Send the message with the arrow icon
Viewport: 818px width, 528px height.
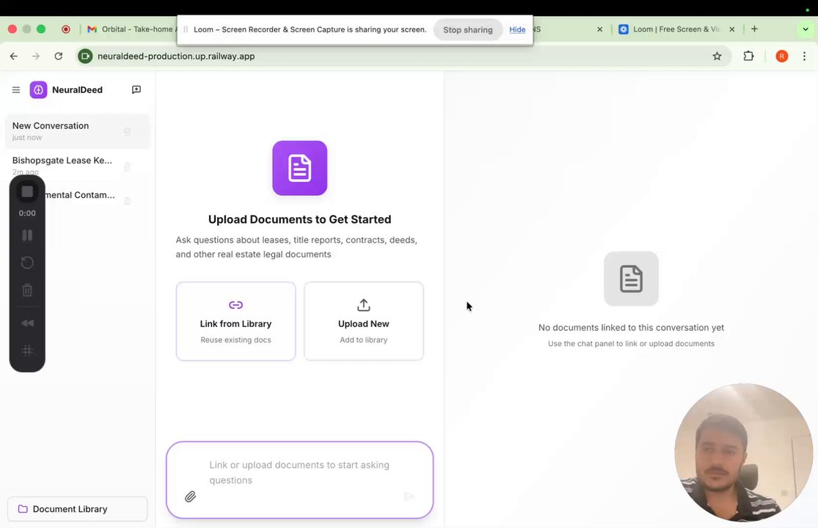coord(409,496)
